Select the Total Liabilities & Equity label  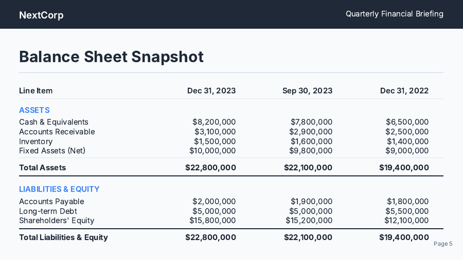63,237
